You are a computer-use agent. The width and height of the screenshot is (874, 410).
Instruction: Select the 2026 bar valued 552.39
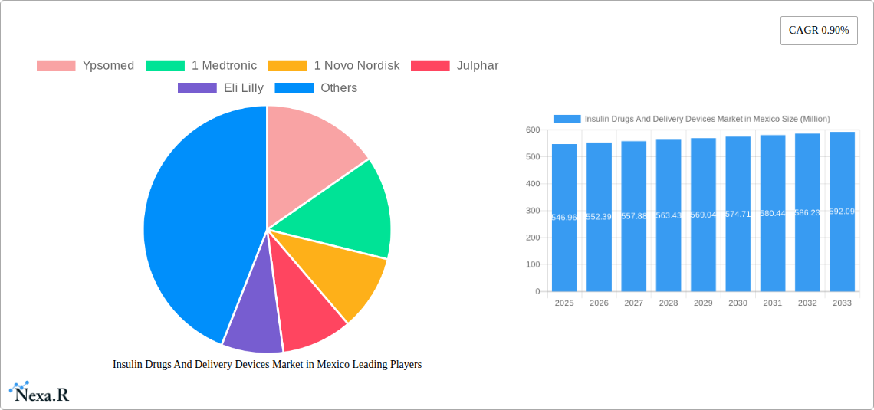[600, 217]
